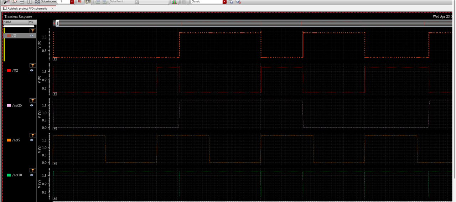This screenshot has height=202, width=456.
Task: Hide the /net25 trace using its eye icon
Action: tap(32, 105)
